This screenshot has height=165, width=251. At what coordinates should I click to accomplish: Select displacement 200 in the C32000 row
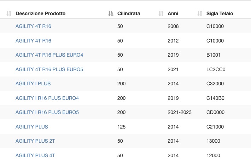(x=121, y=84)
